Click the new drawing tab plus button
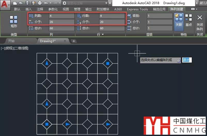 pos(74,41)
